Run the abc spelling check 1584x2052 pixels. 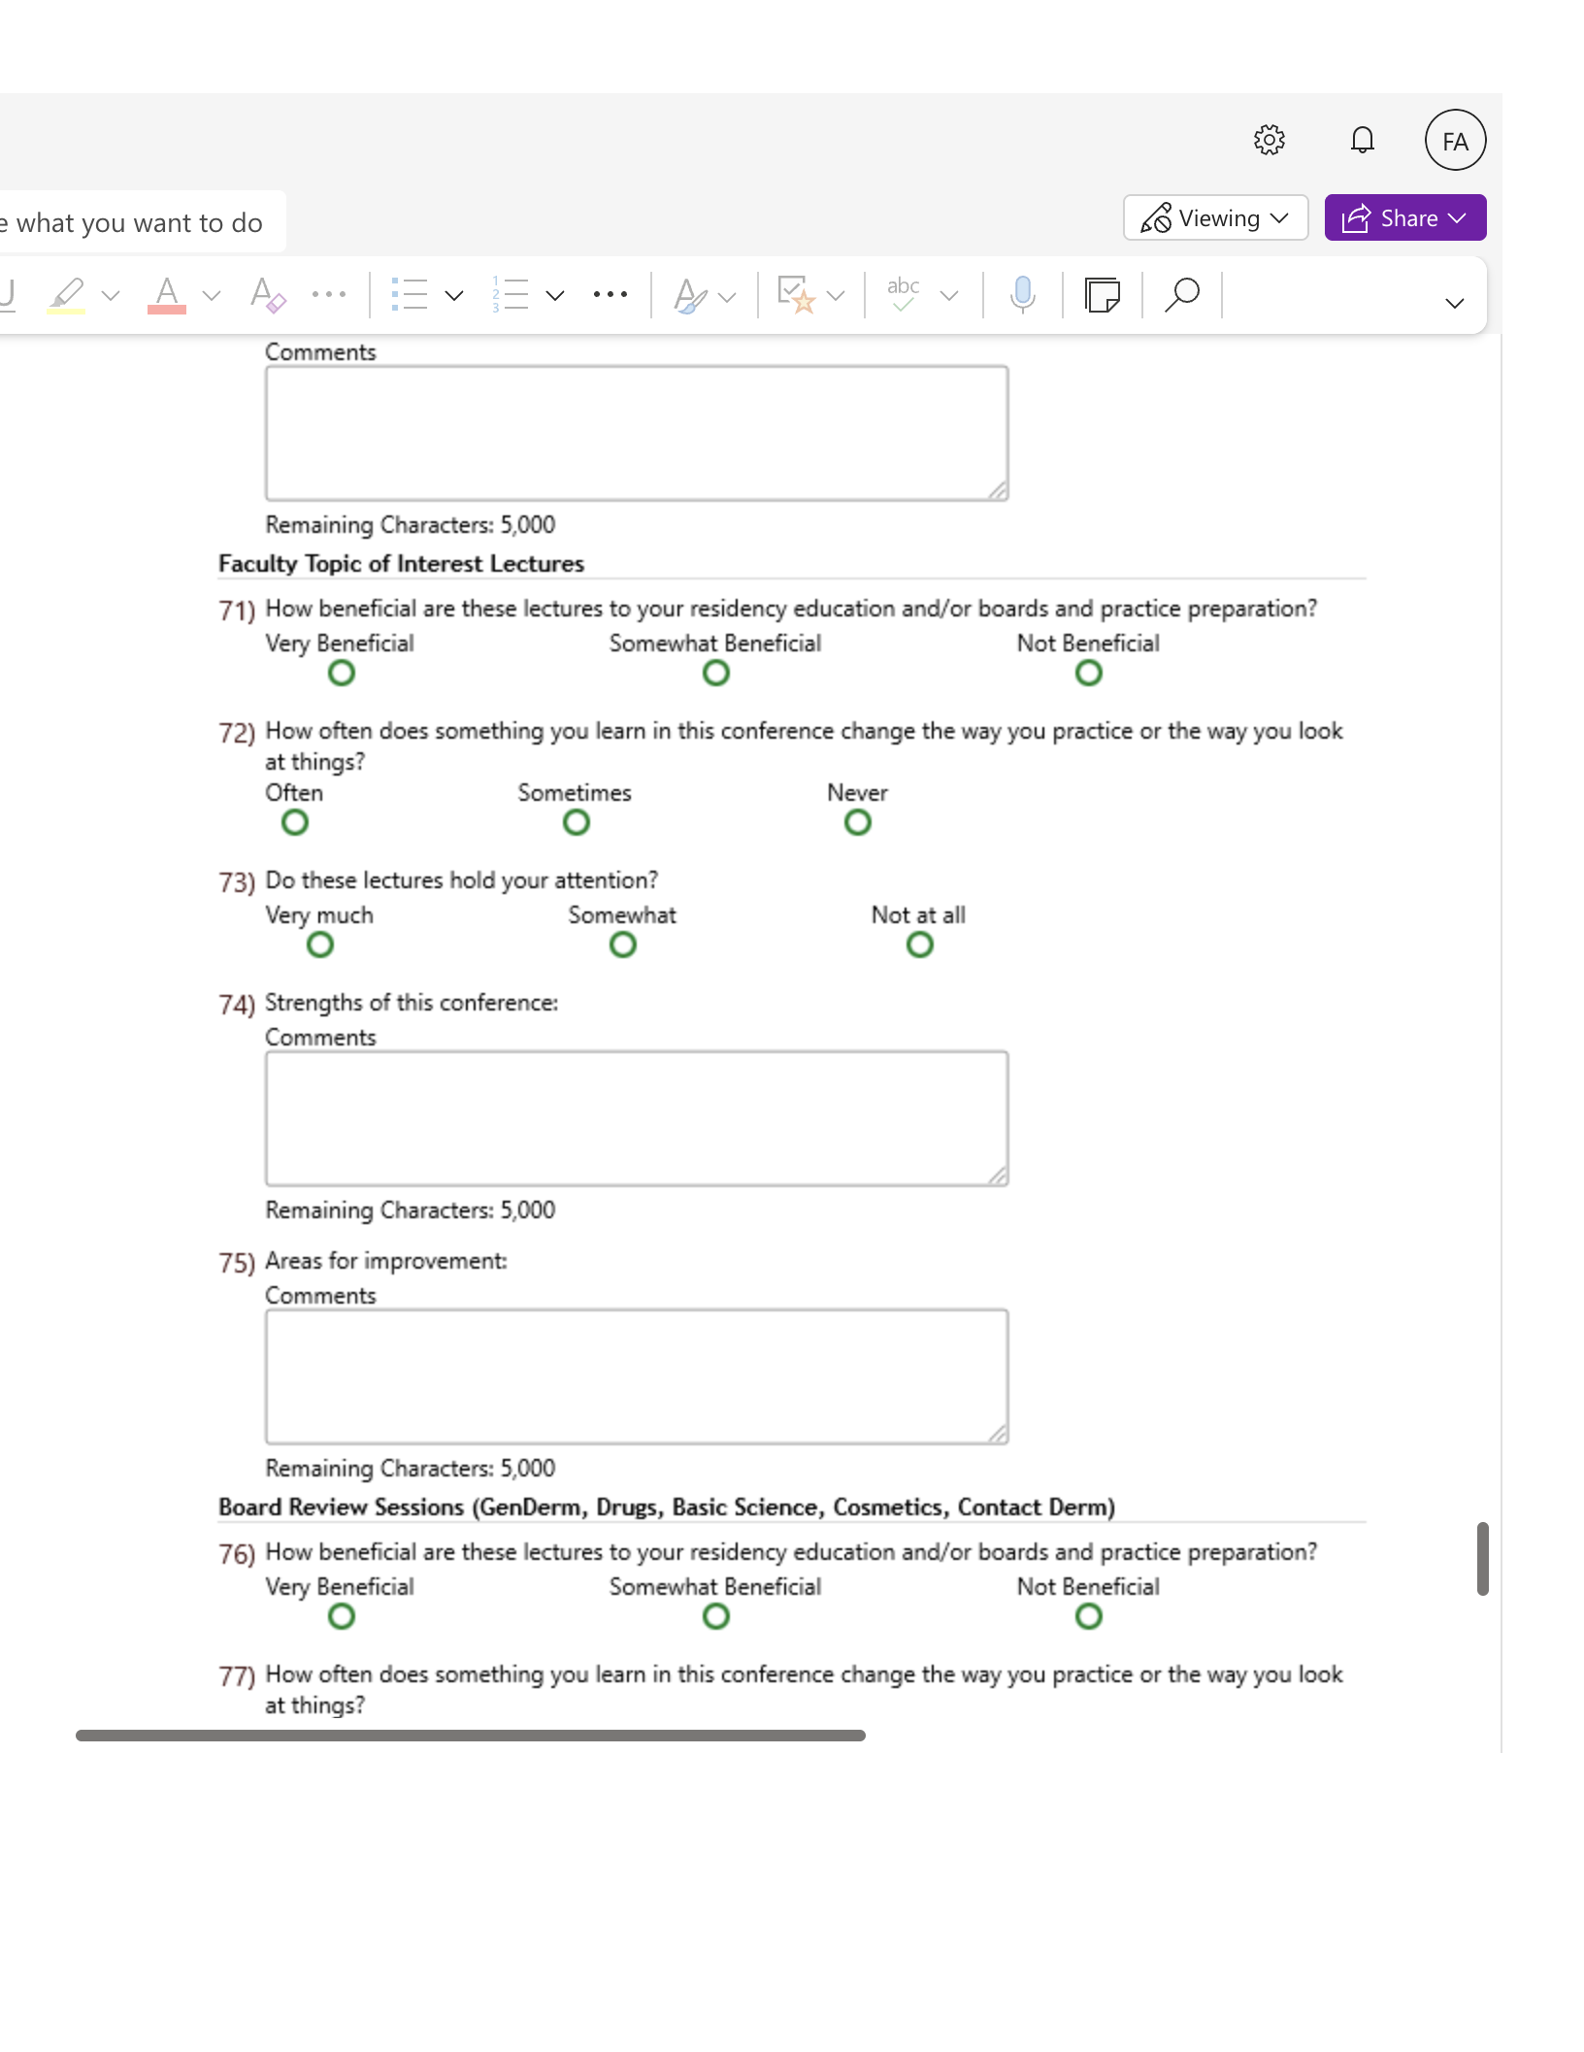(903, 294)
